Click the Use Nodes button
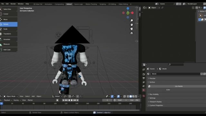The image size is (206, 116). (177, 86)
